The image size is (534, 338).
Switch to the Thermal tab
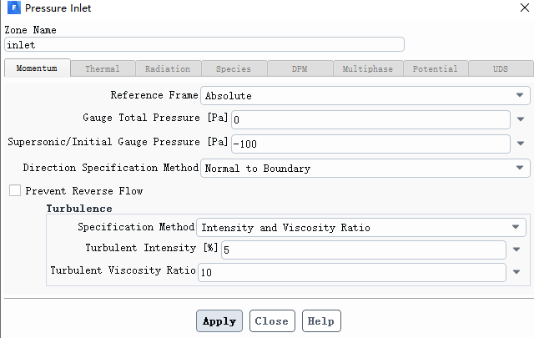click(x=103, y=68)
